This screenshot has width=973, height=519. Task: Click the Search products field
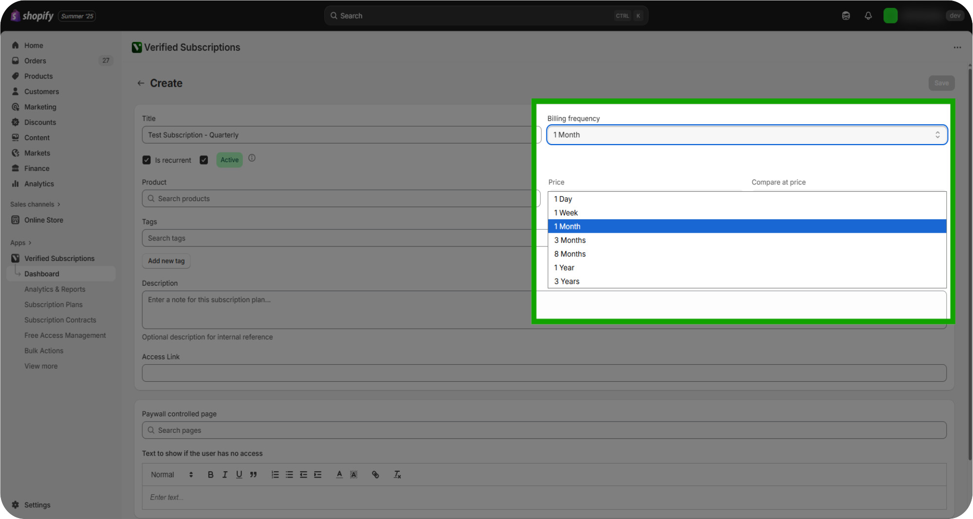click(x=341, y=199)
